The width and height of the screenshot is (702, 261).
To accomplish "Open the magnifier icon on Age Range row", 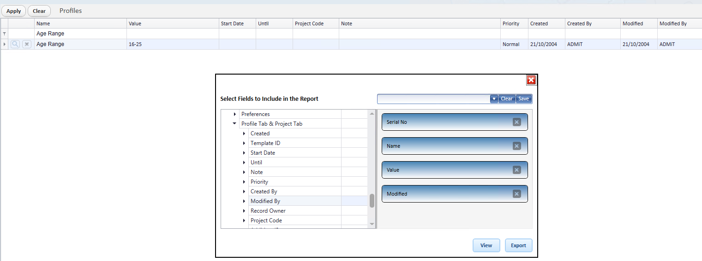I will 15,44.
